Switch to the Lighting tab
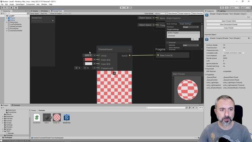The image size is (252, 142). point(221,11)
